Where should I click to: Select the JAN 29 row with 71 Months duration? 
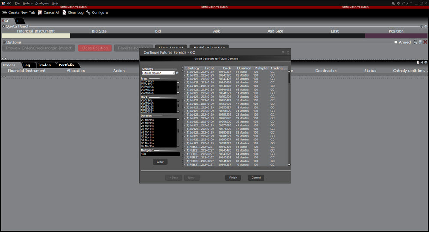coord(236,143)
